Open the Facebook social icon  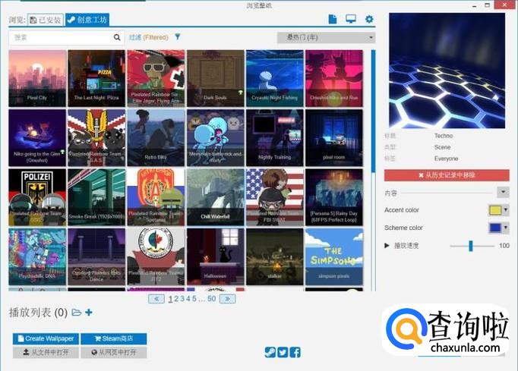pyautogui.click(x=295, y=352)
